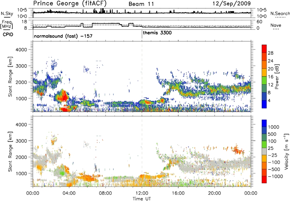The height and width of the screenshot is (201, 290).
Task: Click the '60' tick on the Nave axis
Action: pos(259,22)
